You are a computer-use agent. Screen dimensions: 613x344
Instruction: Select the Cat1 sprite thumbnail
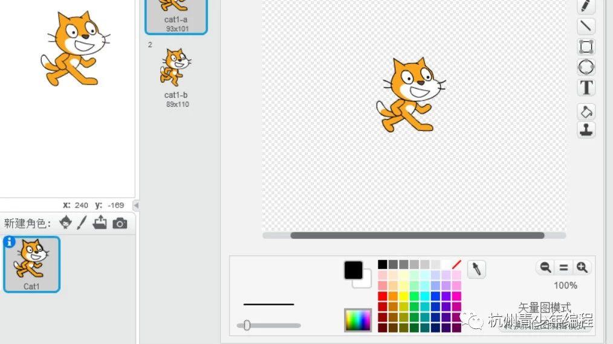coord(31,264)
